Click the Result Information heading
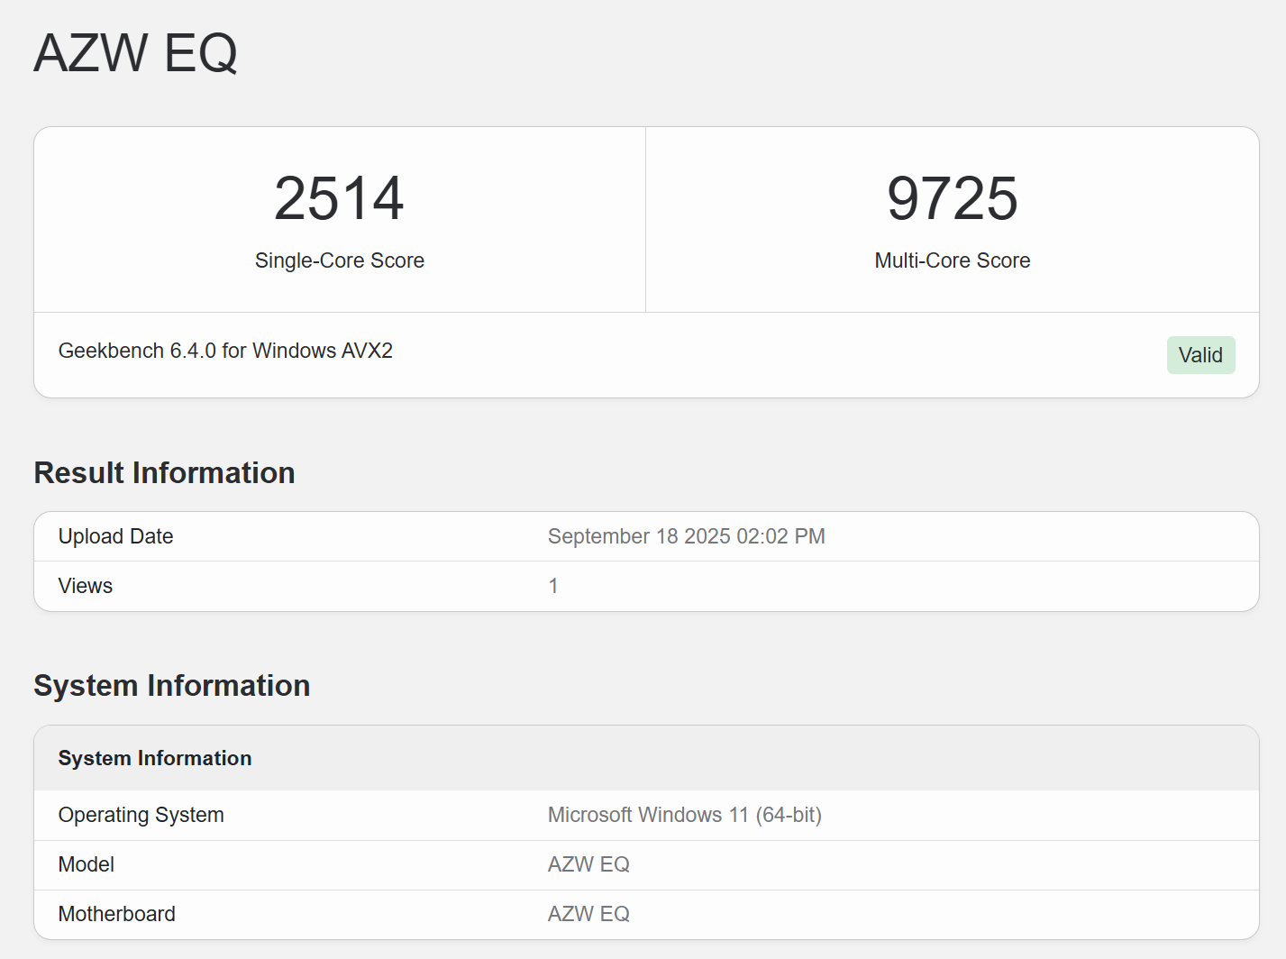Viewport: 1286px width, 959px height. click(164, 473)
